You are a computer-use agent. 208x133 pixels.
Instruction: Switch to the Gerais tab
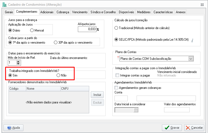click(9, 12)
